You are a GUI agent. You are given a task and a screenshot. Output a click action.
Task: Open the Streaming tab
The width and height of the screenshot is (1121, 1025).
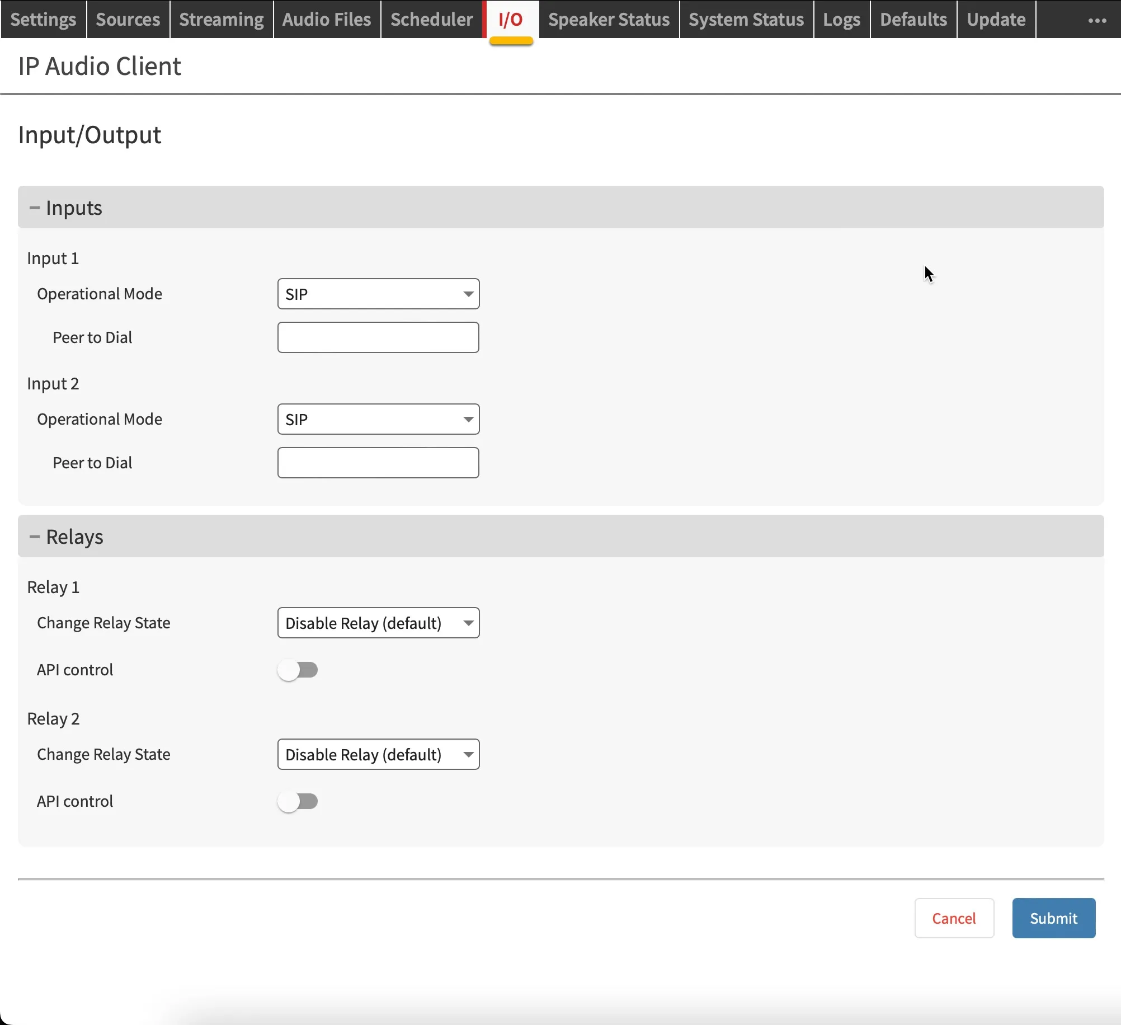point(222,20)
